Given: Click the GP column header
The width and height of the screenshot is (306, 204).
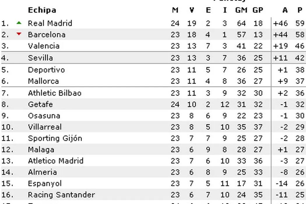Looking at the screenshot, I should [x=258, y=10].
